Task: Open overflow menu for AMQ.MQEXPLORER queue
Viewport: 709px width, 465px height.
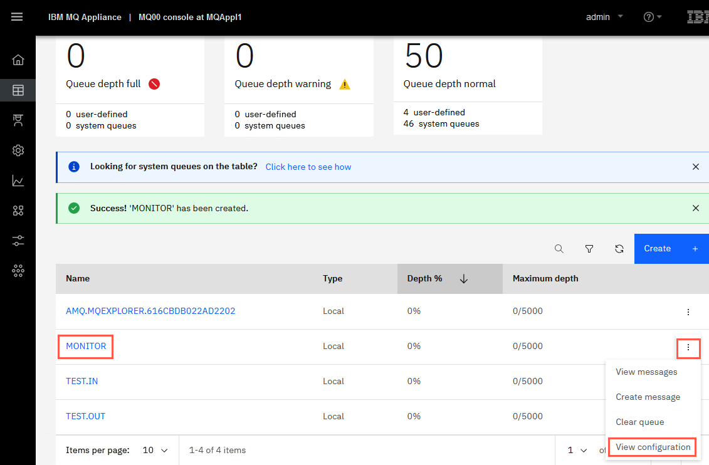Action: (688, 312)
